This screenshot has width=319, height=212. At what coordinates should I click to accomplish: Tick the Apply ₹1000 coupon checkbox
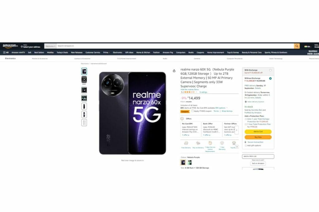pyautogui.click(x=193, y=111)
